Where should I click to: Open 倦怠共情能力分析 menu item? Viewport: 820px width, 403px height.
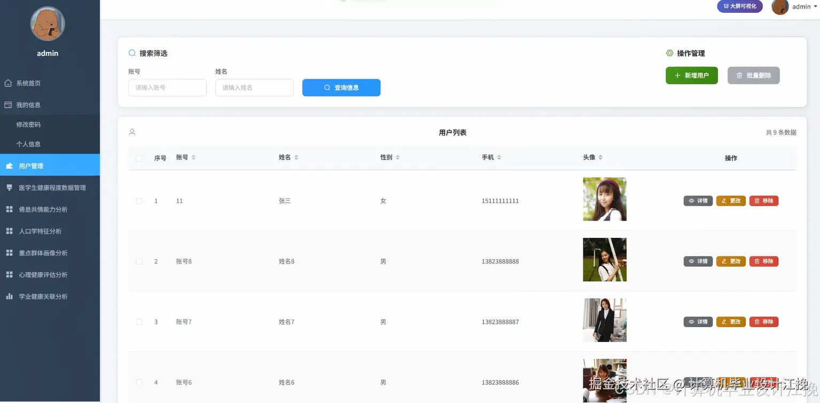tap(50, 210)
